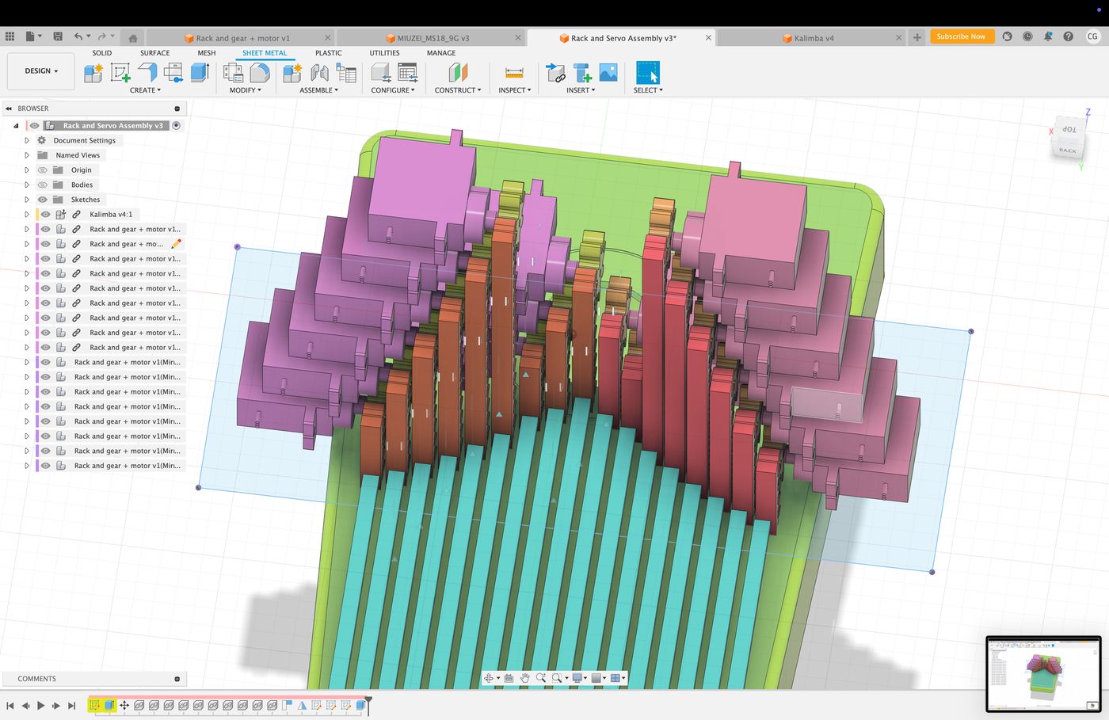Click the BACK face of the ViewCube

pos(1068,150)
